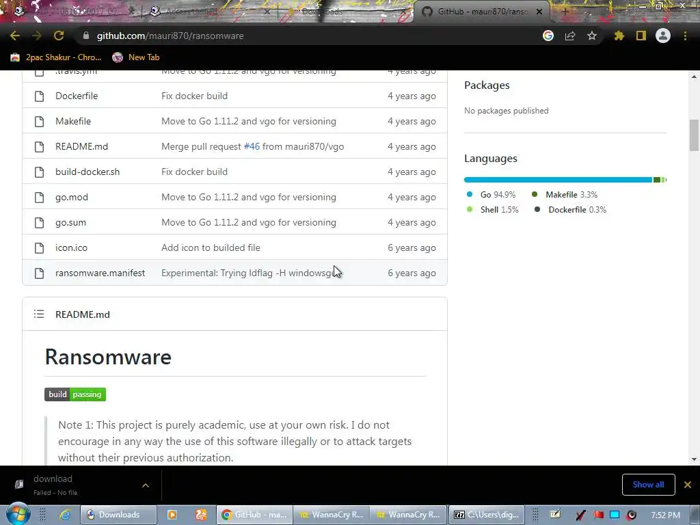Click the page vertical scrollbar thumb

coord(695,135)
